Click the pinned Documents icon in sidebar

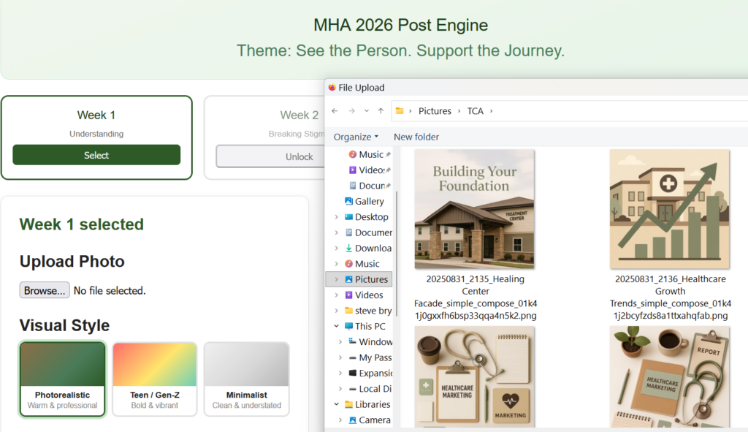tap(353, 186)
